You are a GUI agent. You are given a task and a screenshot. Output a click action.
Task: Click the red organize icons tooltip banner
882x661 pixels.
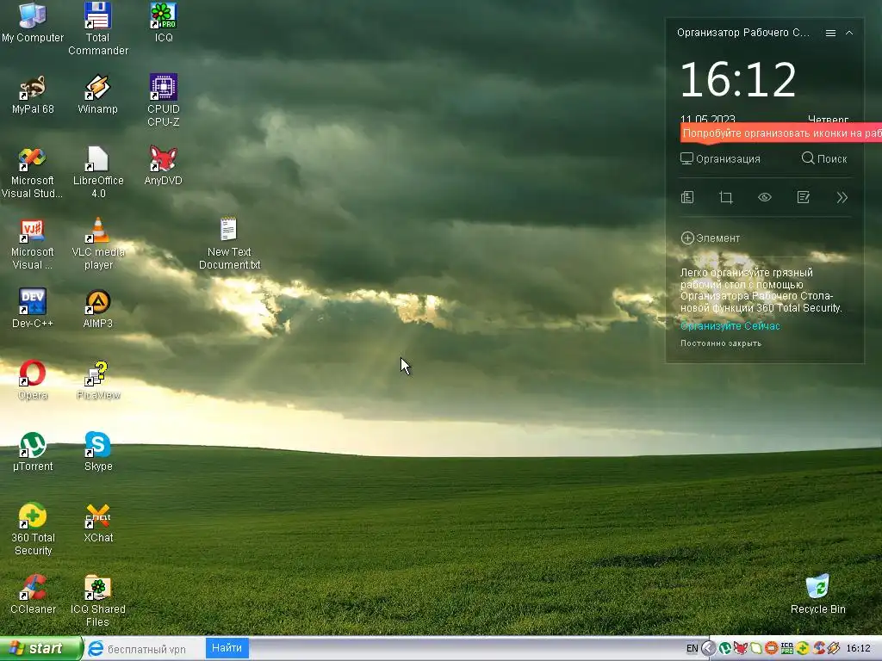(780, 133)
